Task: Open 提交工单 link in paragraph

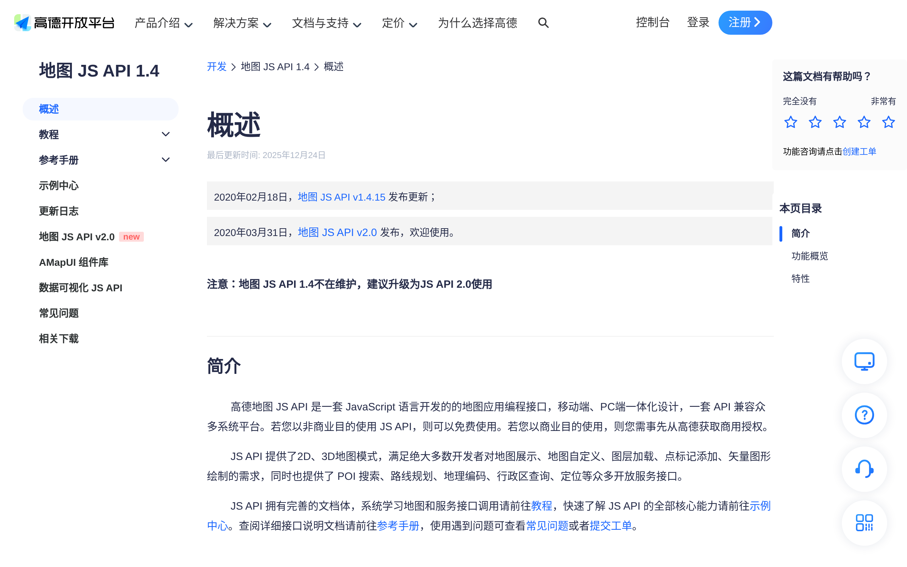Action: 611,526
